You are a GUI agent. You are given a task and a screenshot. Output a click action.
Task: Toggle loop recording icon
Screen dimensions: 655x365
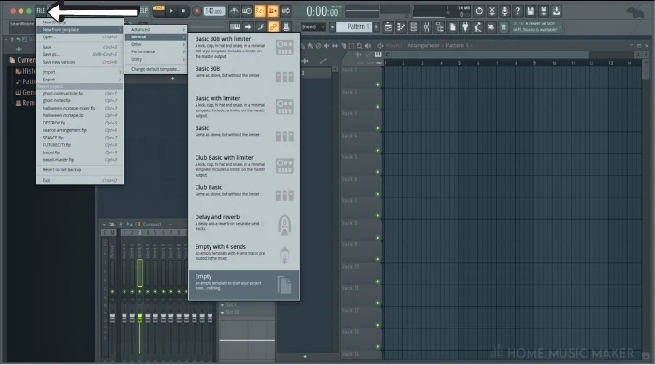(x=285, y=11)
